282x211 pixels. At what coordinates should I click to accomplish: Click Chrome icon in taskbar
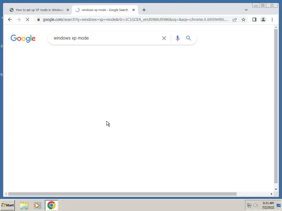point(51,205)
